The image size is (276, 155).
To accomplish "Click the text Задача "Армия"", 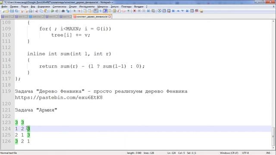I will click(36, 110).
